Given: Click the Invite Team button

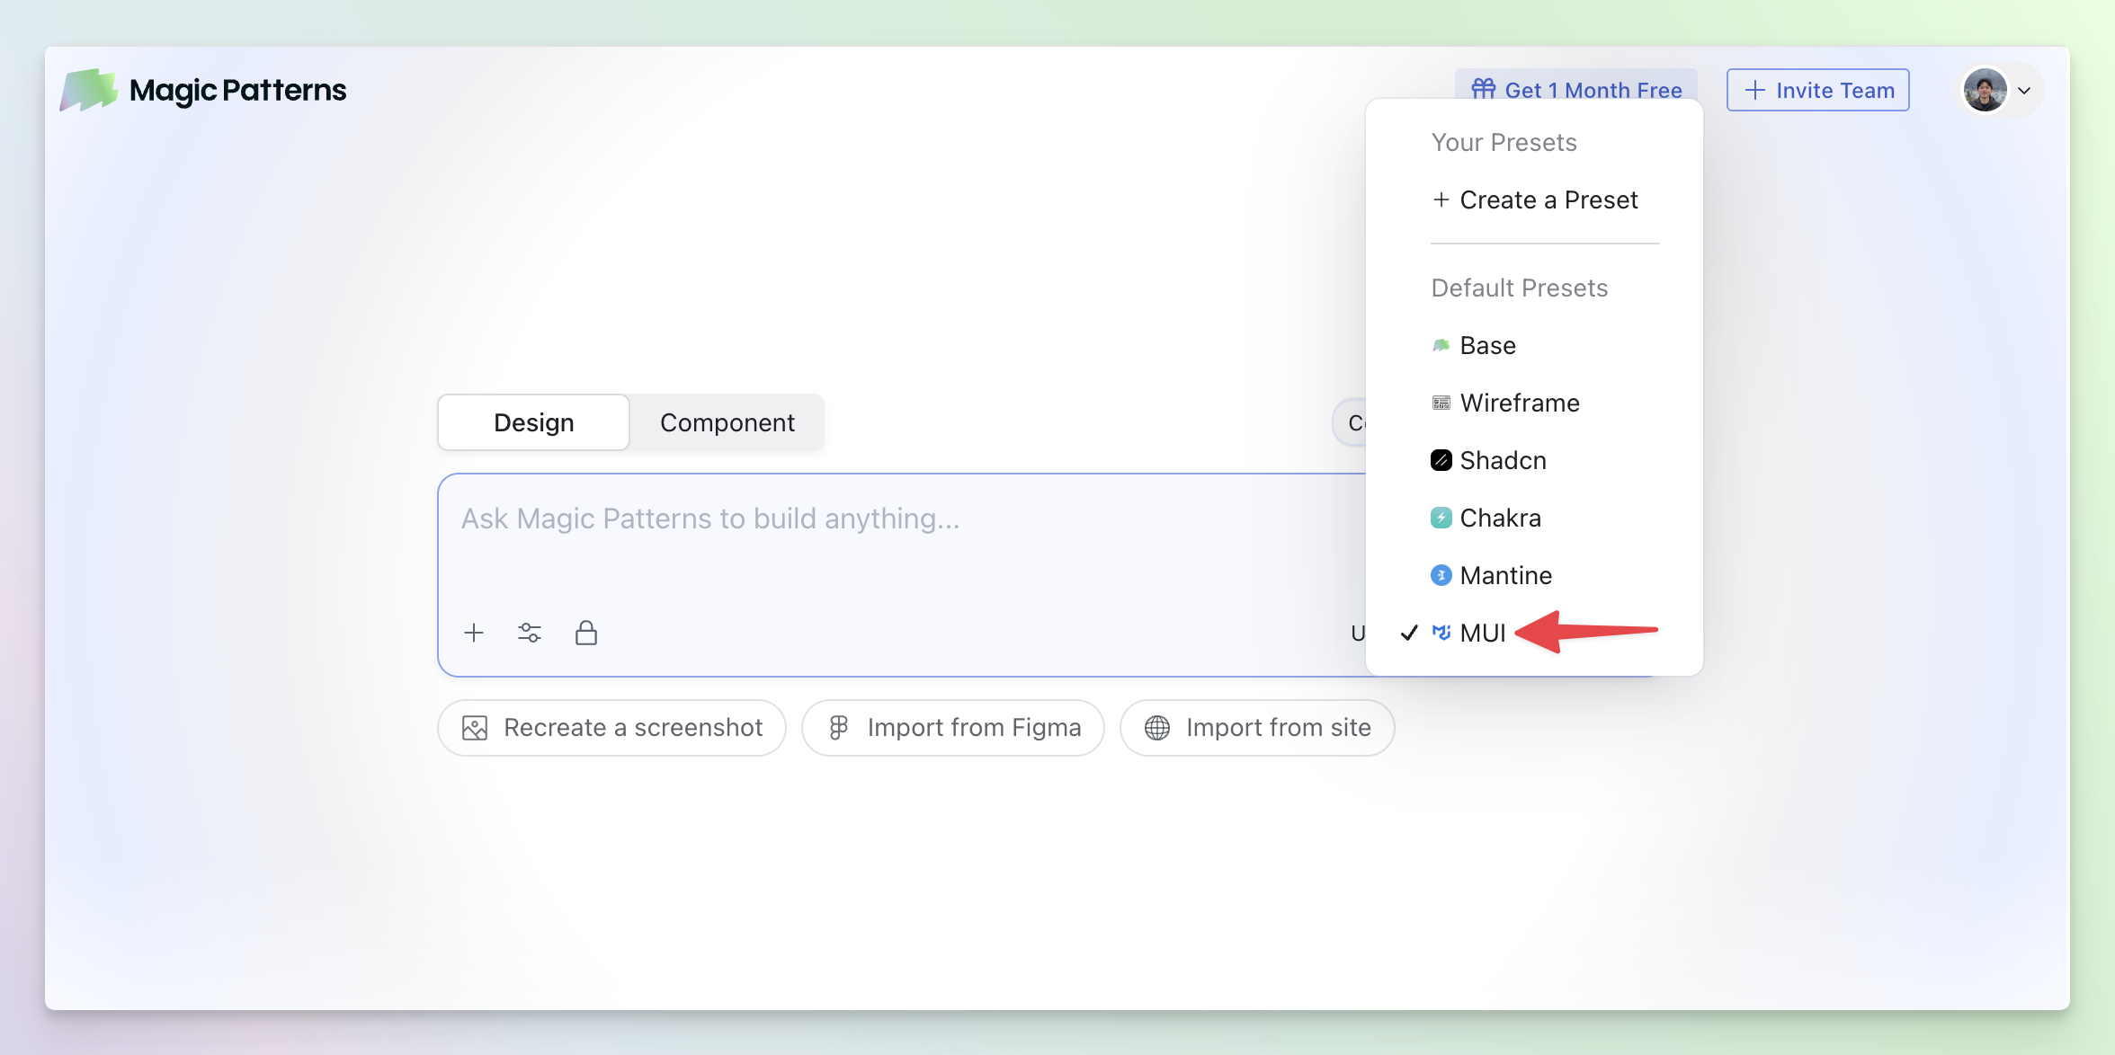Looking at the screenshot, I should (x=1817, y=90).
